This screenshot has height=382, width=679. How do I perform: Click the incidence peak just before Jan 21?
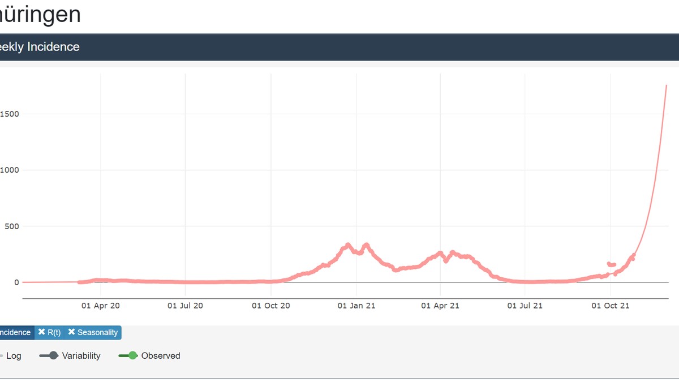click(347, 245)
